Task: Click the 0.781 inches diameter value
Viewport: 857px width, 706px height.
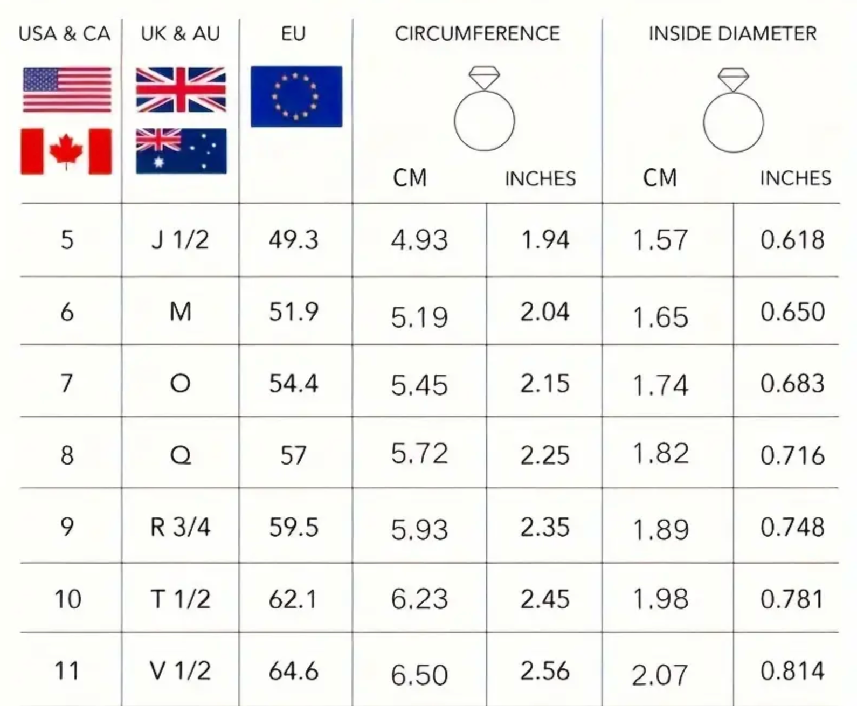Action: (792, 599)
